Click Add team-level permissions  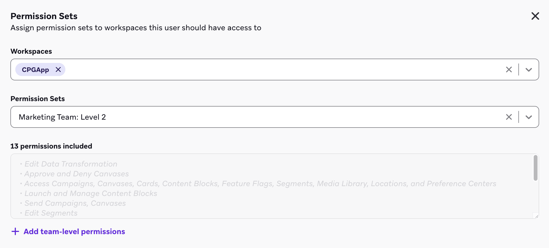tap(74, 231)
